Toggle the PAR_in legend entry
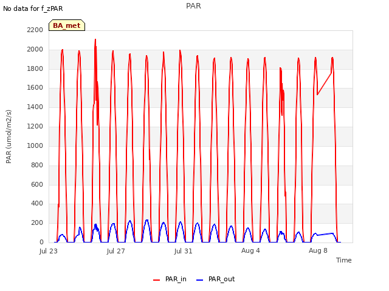 [x=170, y=279]
